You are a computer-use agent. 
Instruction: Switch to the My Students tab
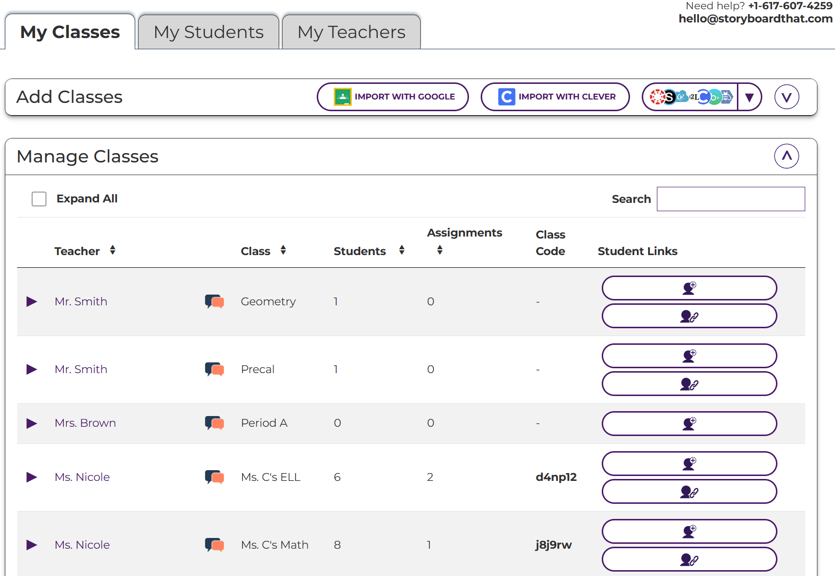[208, 32]
